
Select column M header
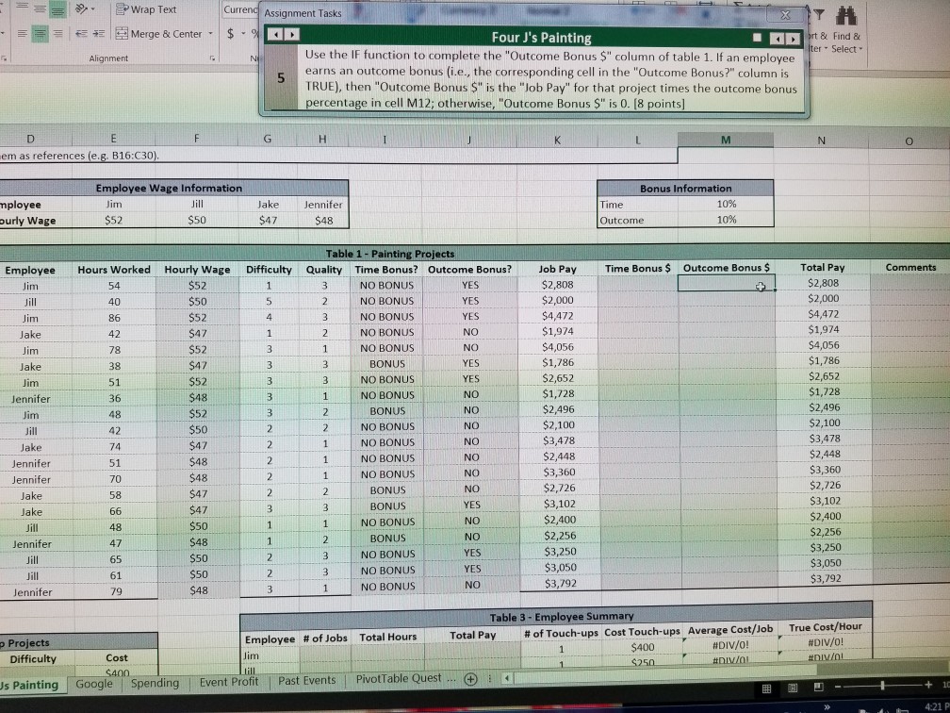(726, 140)
